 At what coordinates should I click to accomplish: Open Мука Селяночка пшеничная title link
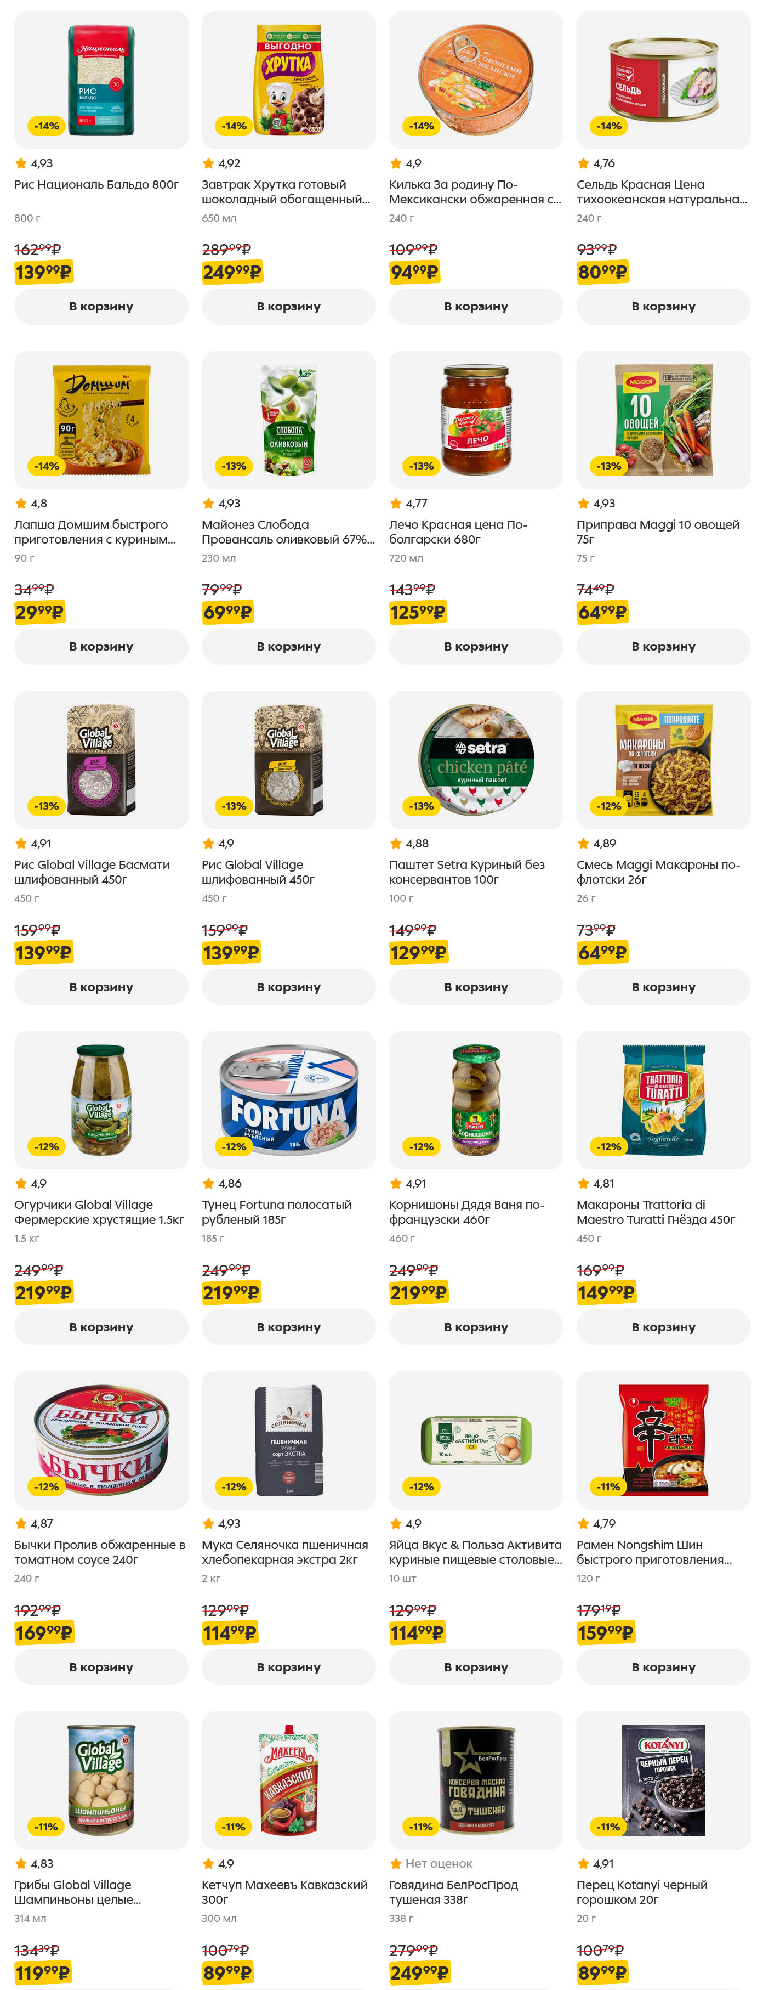pos(284,1551)
